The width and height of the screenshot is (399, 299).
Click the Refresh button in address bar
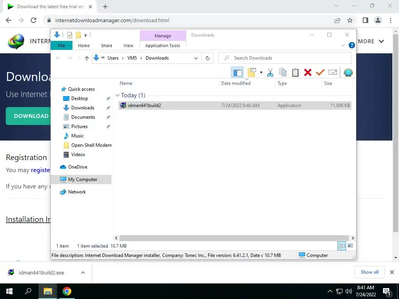(x=208, y=58)
